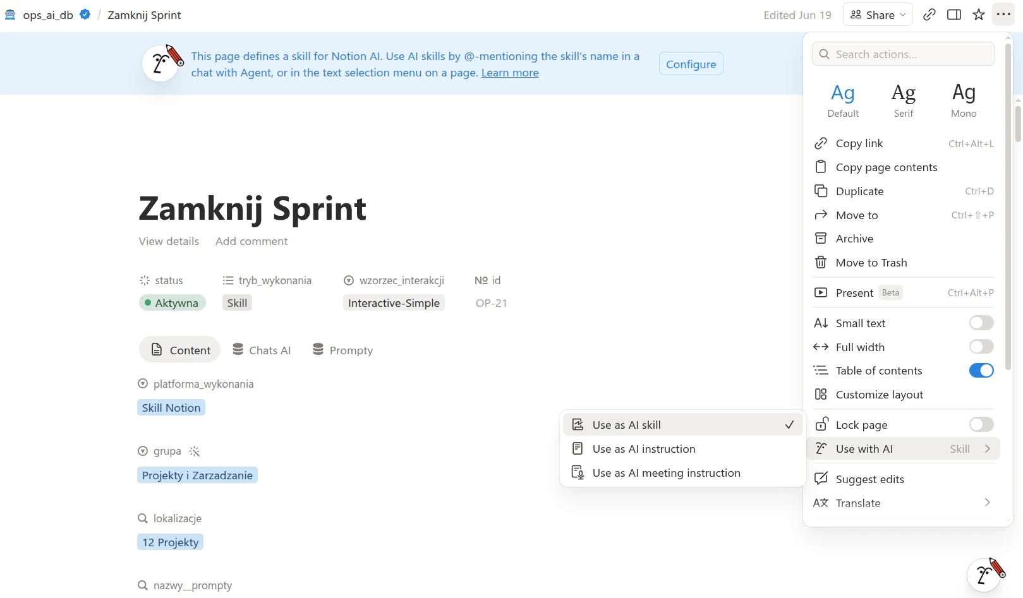
Task: Click the Move to arrow icon
Action: click(821, 215)
